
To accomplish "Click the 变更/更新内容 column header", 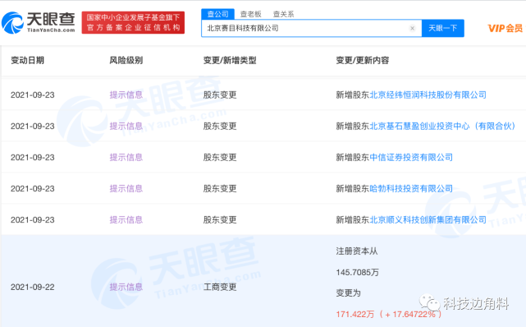I will click(x=363, y=61).
